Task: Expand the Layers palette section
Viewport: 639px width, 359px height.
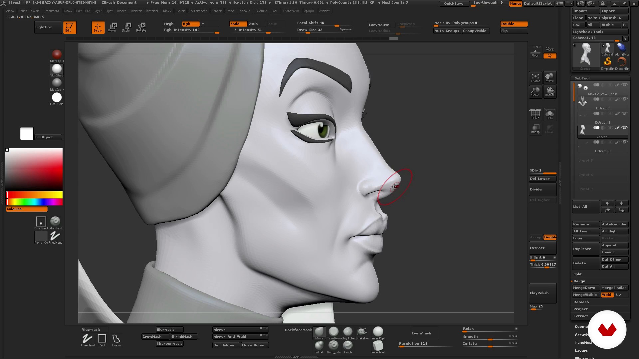Action: [581, 351]
